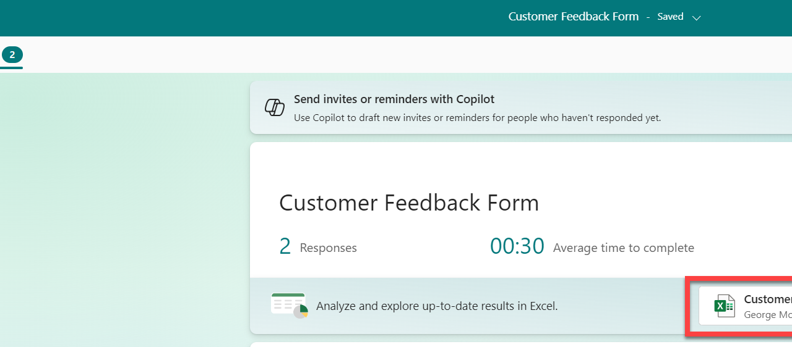Click the Analyze and explore results in Excel text
792x347 pixels.
[437, 306]
